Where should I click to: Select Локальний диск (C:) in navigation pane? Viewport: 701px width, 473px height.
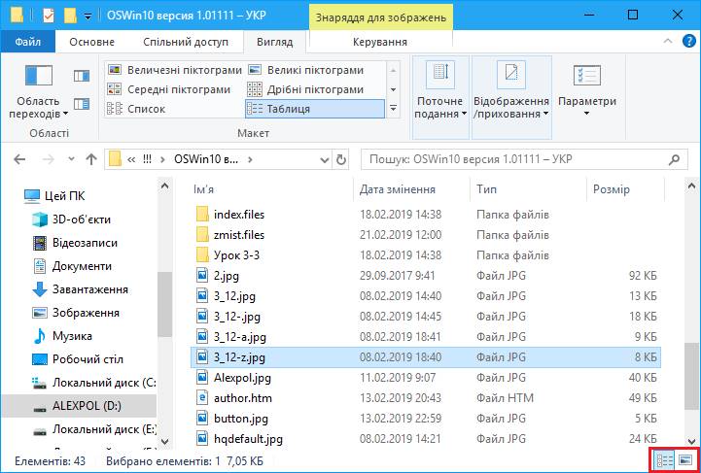pos(94,383)
